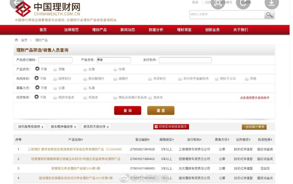Select 理财子公司 institution type
This screenshot has height=184, width=293.
tap(217, 79)
